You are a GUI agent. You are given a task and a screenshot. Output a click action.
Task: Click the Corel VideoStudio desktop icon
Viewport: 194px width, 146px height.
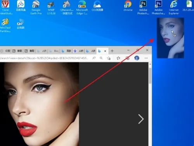pos(5,7)
